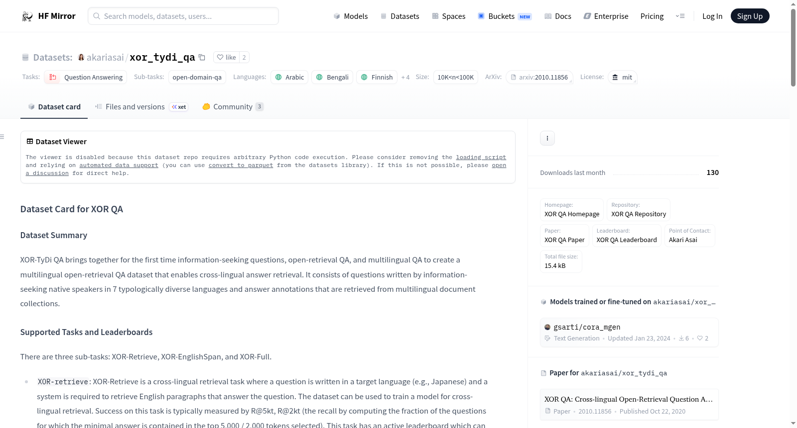Click the Dataset Summary heading

(54, 235)
